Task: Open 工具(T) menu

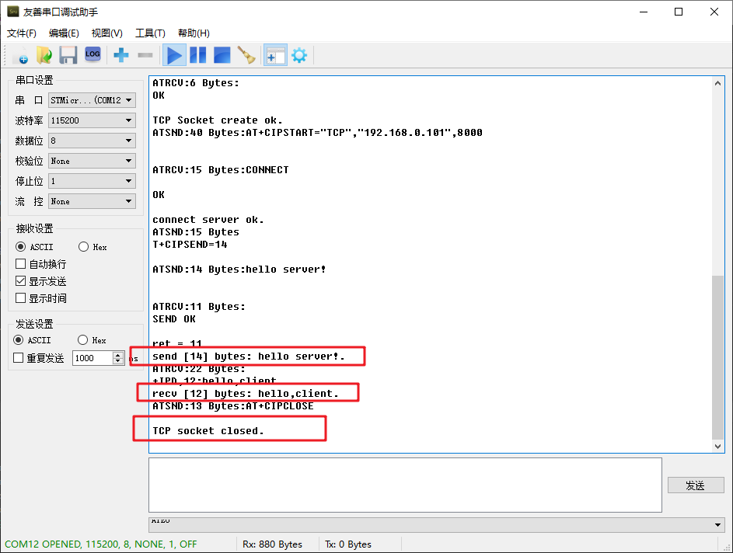Action: click(150, 33)
